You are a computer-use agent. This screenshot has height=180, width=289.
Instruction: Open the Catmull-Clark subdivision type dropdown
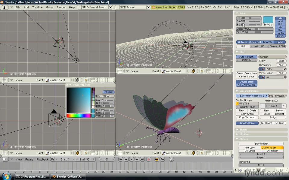click(272, 148)
